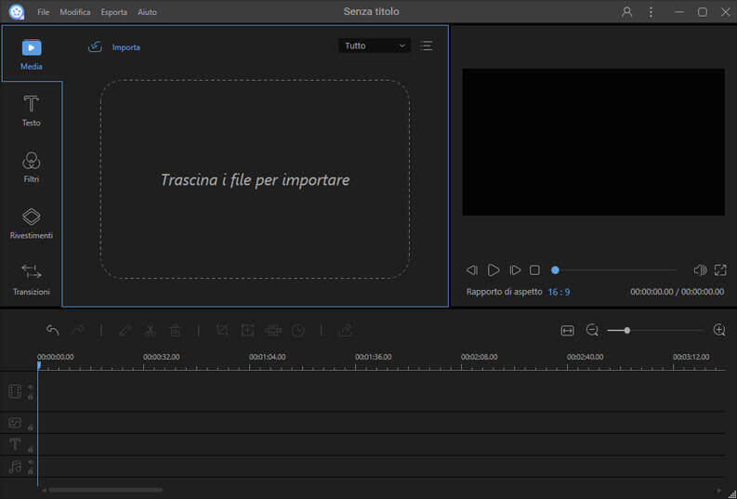737x499 pixels.
Task: Mute the music track
Action: pos(31,462)
